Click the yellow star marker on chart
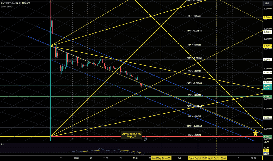 pos(255,133)
